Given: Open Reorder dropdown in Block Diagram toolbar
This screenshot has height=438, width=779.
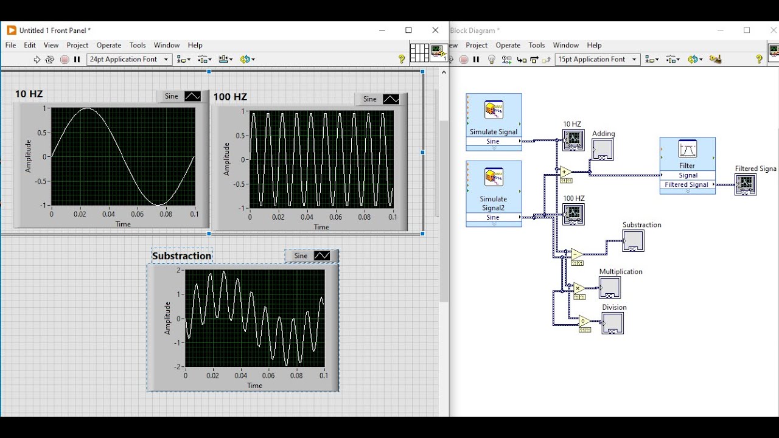Looking at the screenshot, I should [x=694, y=60].
